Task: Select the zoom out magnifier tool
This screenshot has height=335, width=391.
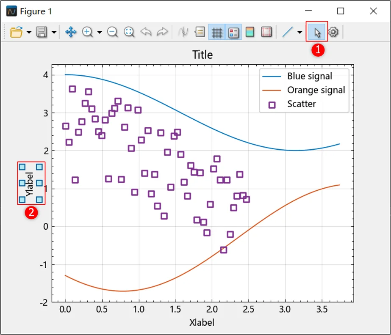Action: 112,32
